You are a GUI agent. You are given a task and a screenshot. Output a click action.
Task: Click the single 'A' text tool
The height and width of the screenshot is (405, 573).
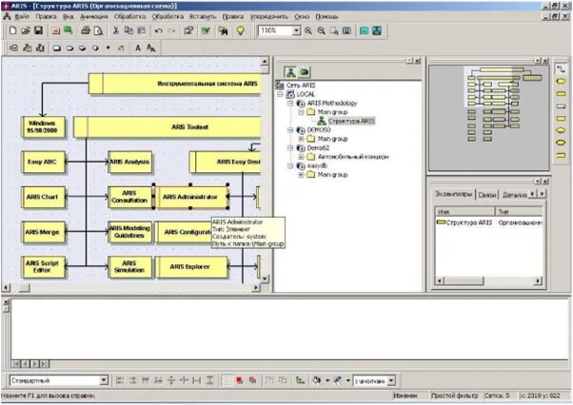coord(138,48)
